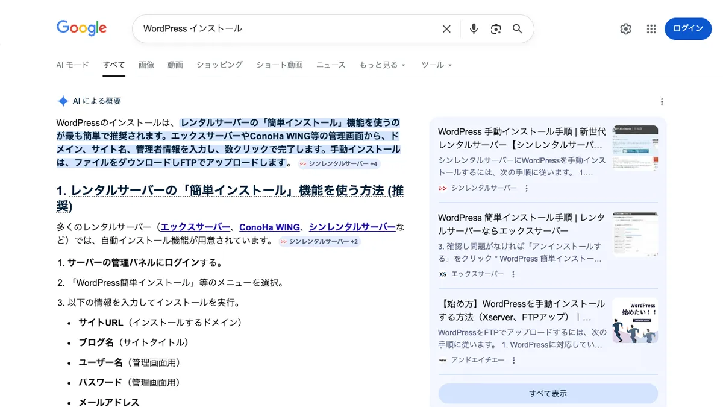The width and height of the screenshot is (723, 407).
Task: Expand the ツール dropdown
Action: (436, 65)
